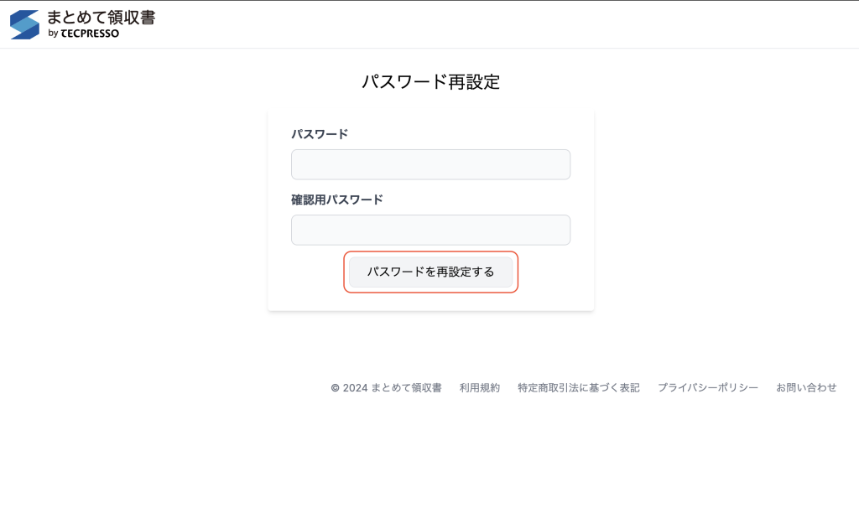Click the パスワード再設定 page heading

pos(430,82)
